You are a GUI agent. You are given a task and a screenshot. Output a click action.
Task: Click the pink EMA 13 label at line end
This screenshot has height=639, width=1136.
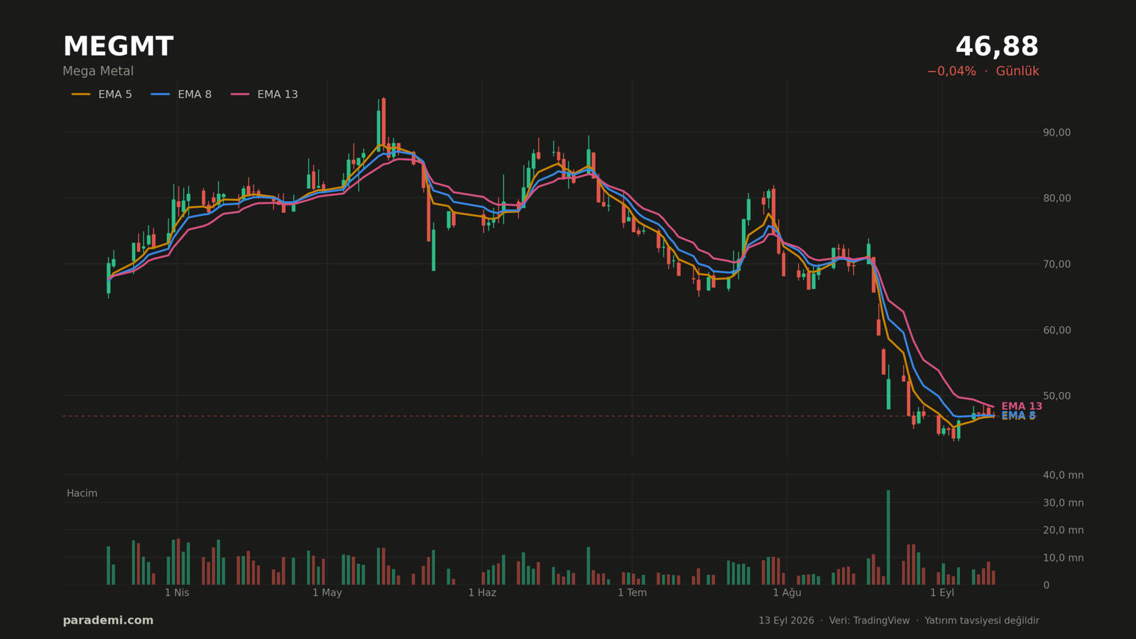click(x=1022, y=406)
